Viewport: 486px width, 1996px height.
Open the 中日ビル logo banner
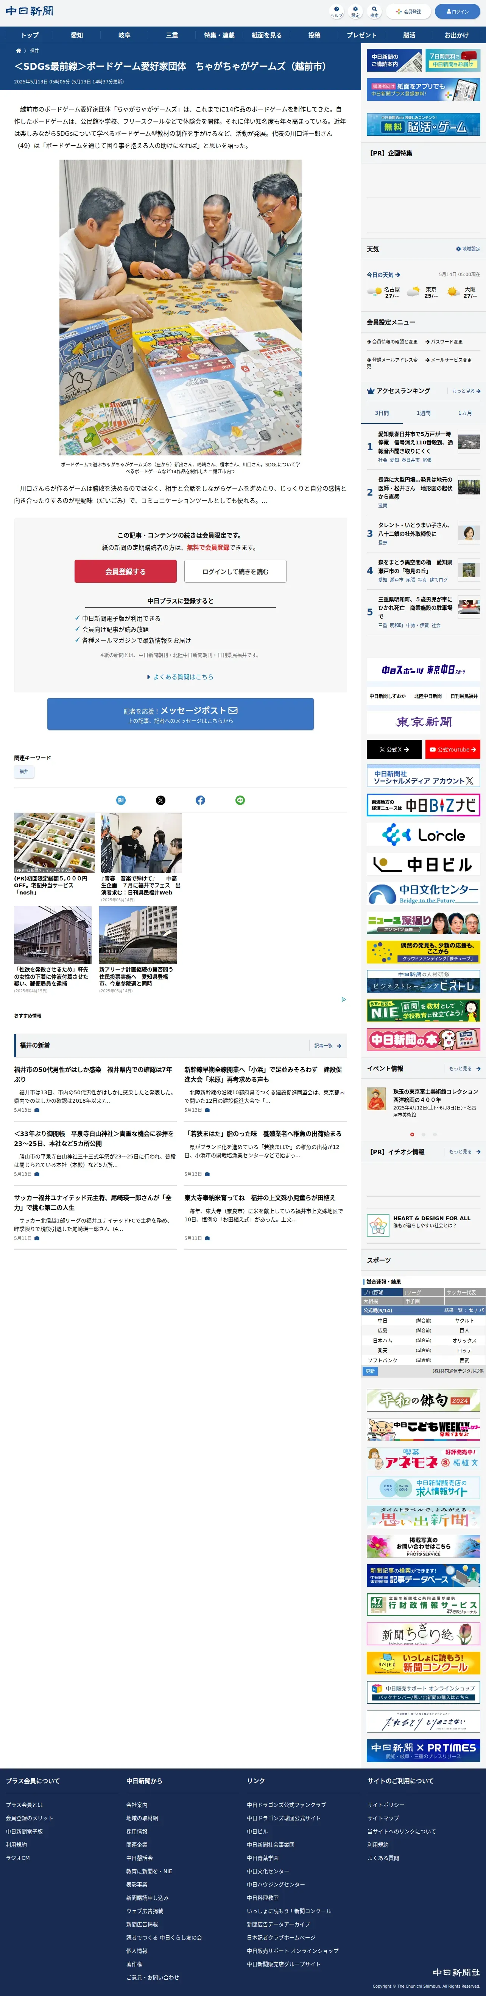423,864
